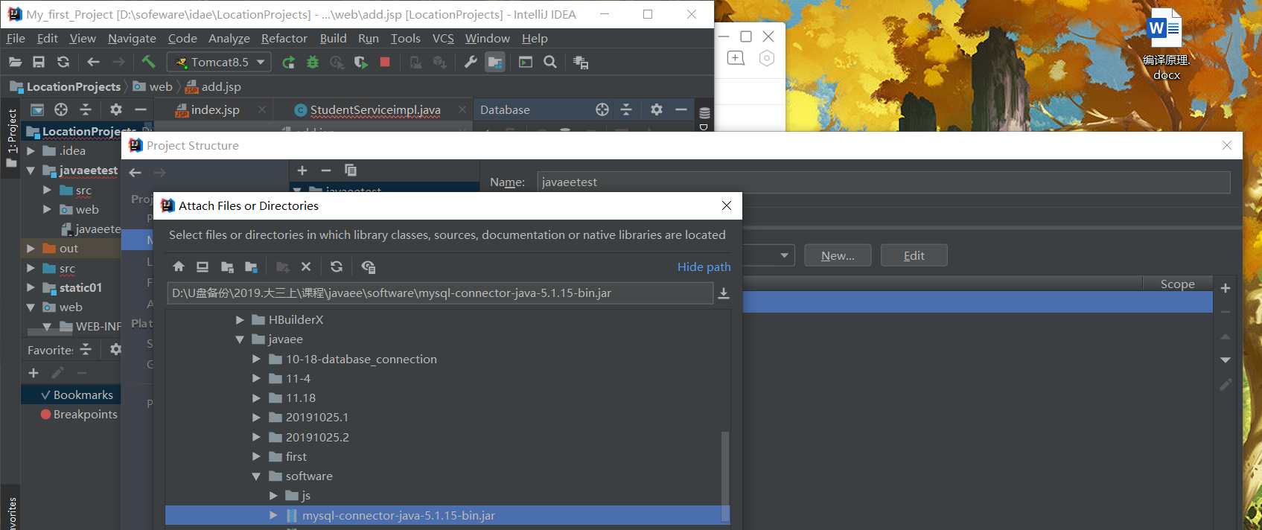The image size is (1262, 530).
Task: Click the Search Everywhere magnifier icon
Action: point(550,63)
